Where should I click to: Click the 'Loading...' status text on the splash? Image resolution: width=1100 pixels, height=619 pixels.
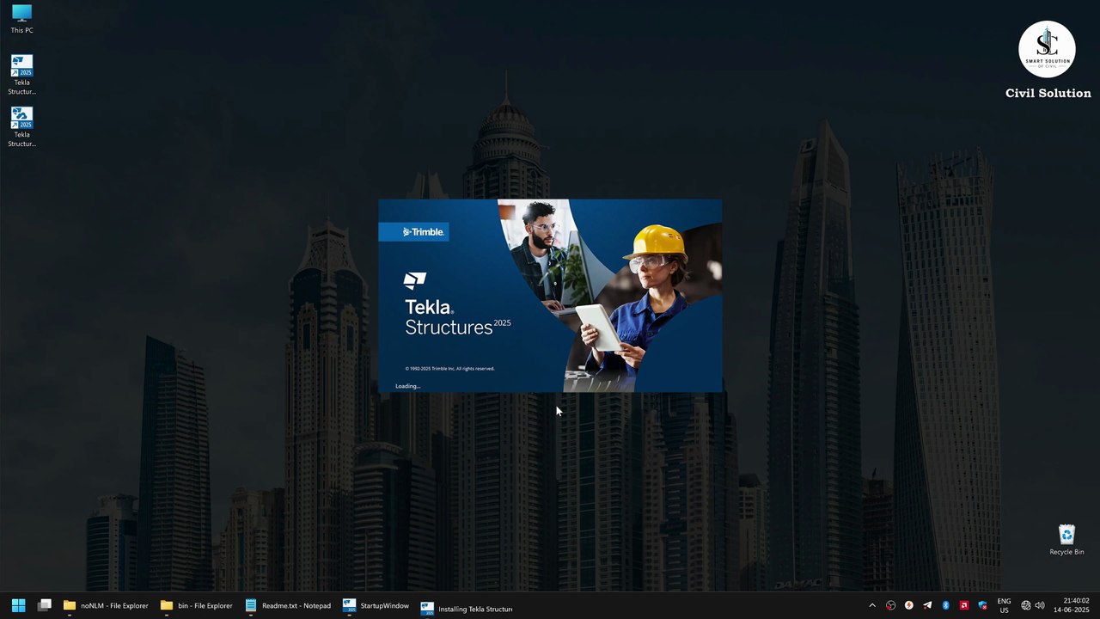tap(407, 386)
